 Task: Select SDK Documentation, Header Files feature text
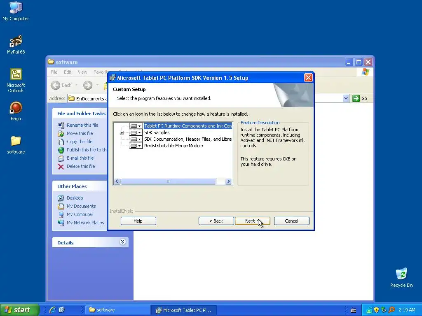pos(188,139)
